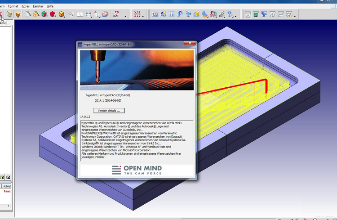Click the version text 2014.1 (2014-06-03)
This screenshot has height=220, width=337.
(108, 100)
